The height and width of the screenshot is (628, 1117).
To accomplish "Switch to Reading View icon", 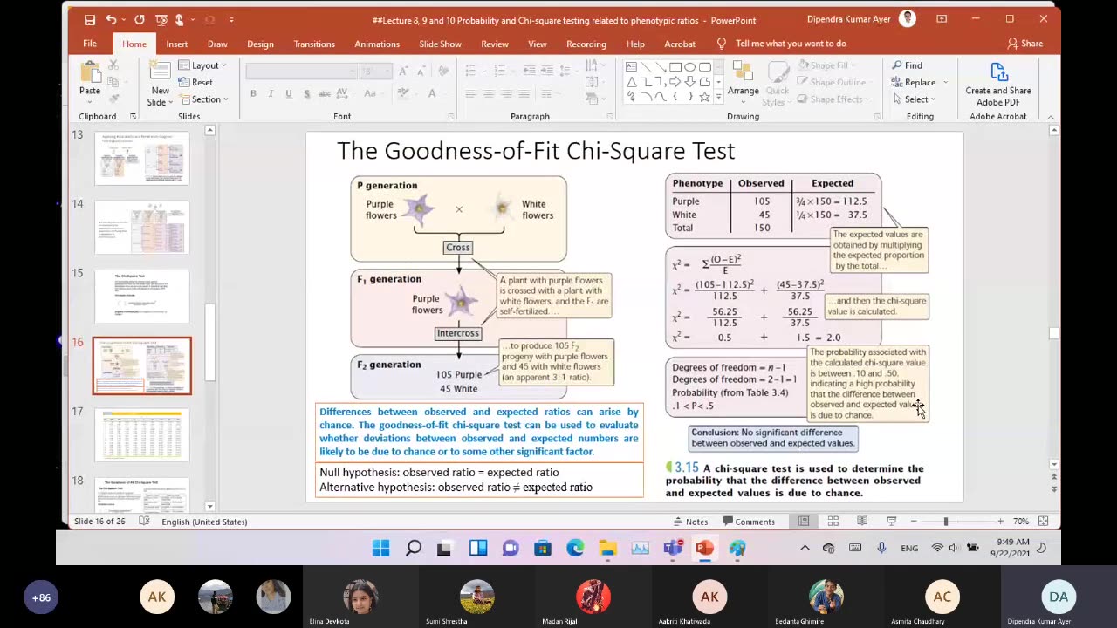I will 862,522.
